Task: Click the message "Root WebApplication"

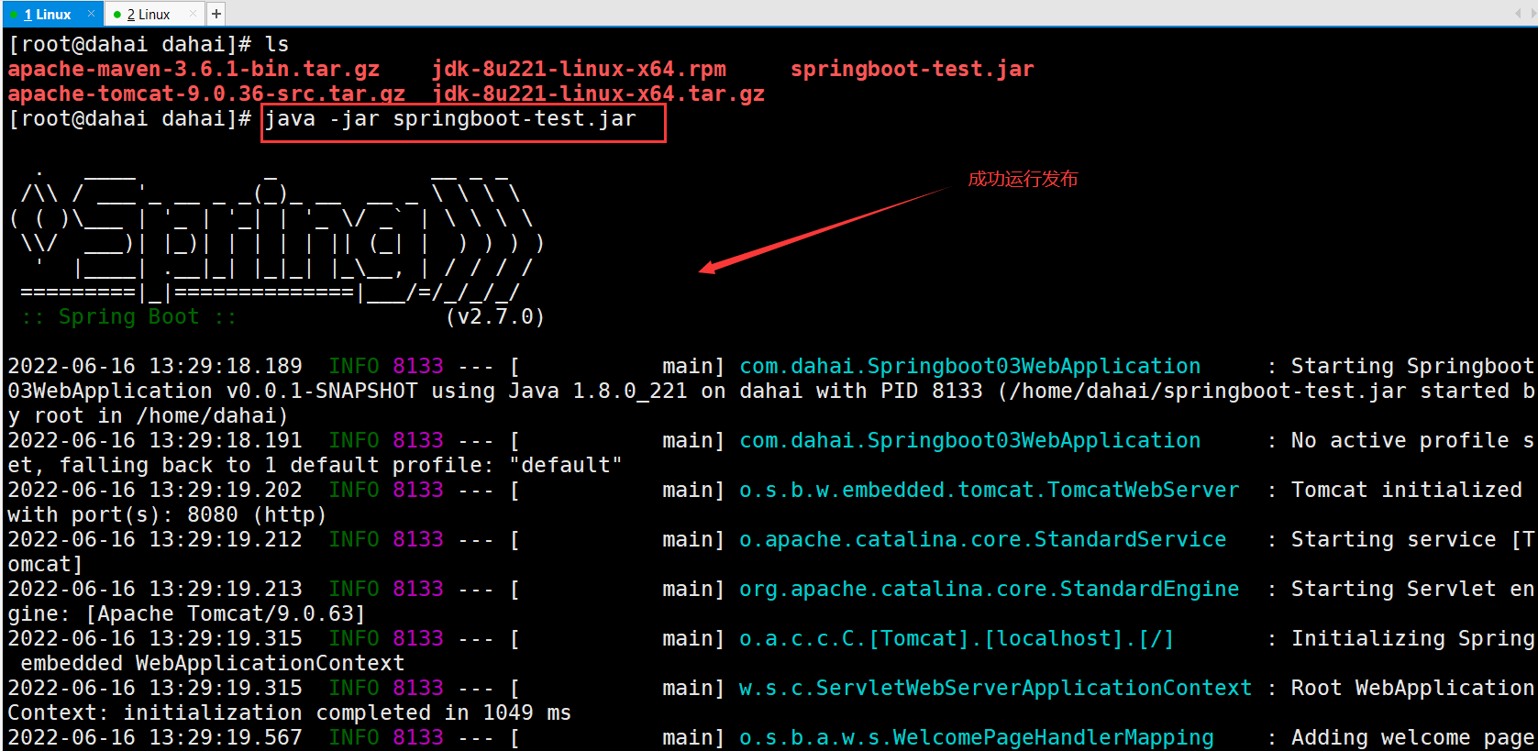Action: [x=1413, y=689]
